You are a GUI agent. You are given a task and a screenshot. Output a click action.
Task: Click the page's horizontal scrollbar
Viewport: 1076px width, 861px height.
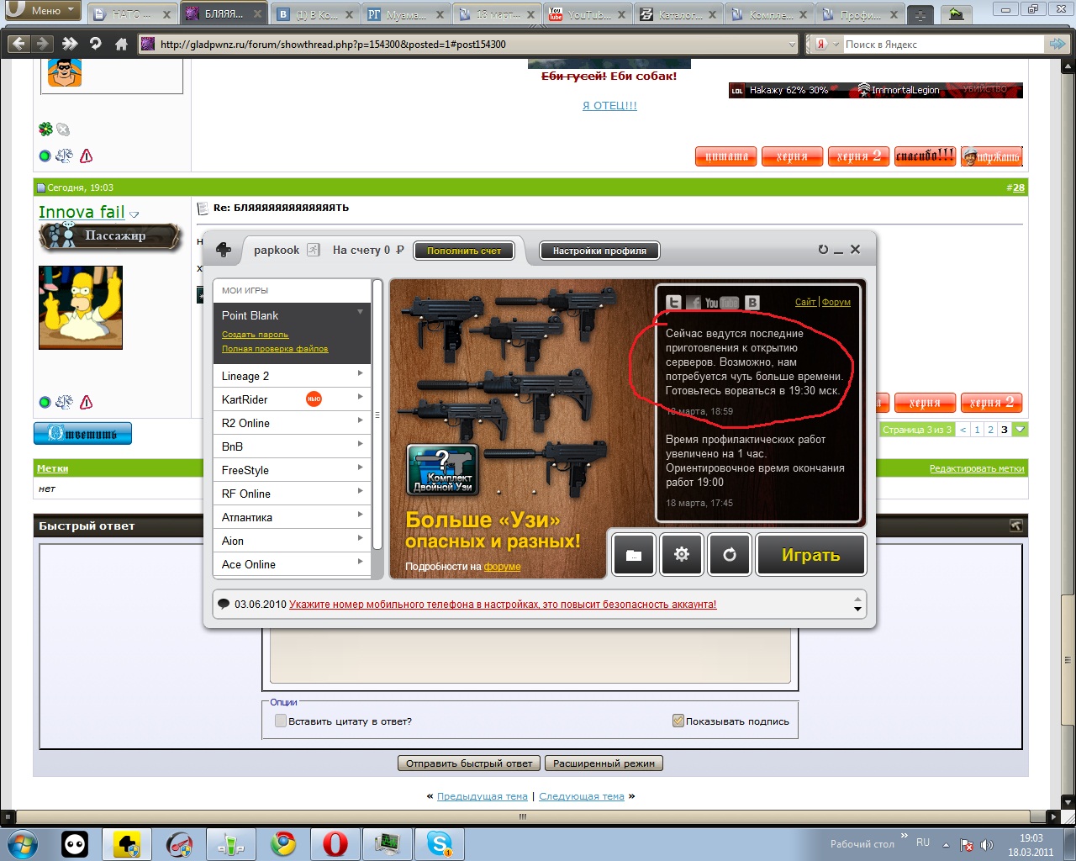coord(523,816)
